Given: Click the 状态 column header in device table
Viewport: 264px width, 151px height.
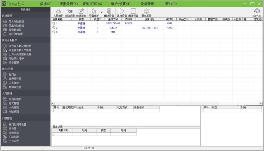Looking at the screenshot, I should click(x=81, y=19).
